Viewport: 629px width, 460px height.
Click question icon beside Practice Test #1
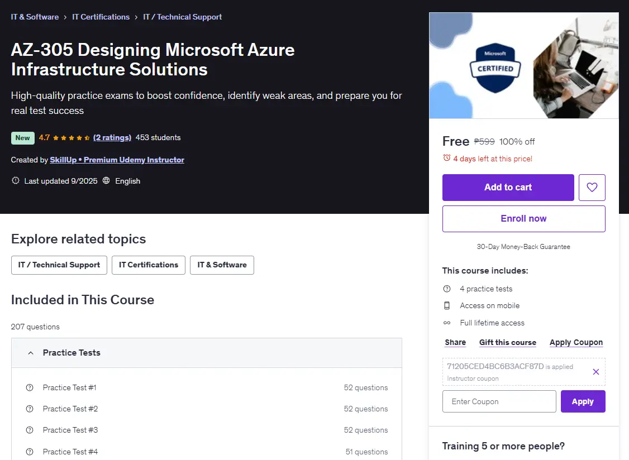[30, 387]
